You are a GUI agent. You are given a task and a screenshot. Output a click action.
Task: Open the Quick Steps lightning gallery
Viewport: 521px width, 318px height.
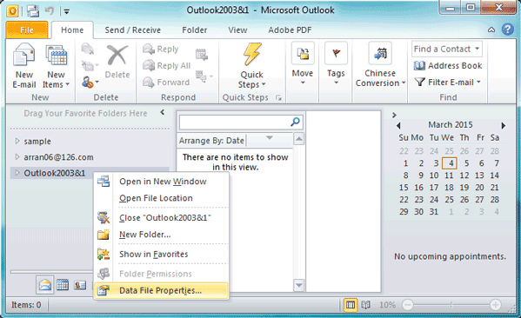tap(251, 66)
